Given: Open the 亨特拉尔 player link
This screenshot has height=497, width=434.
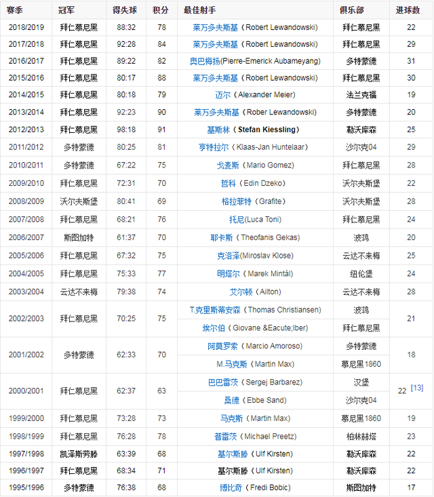Looking at the screenshot, I should click(214, 147).
